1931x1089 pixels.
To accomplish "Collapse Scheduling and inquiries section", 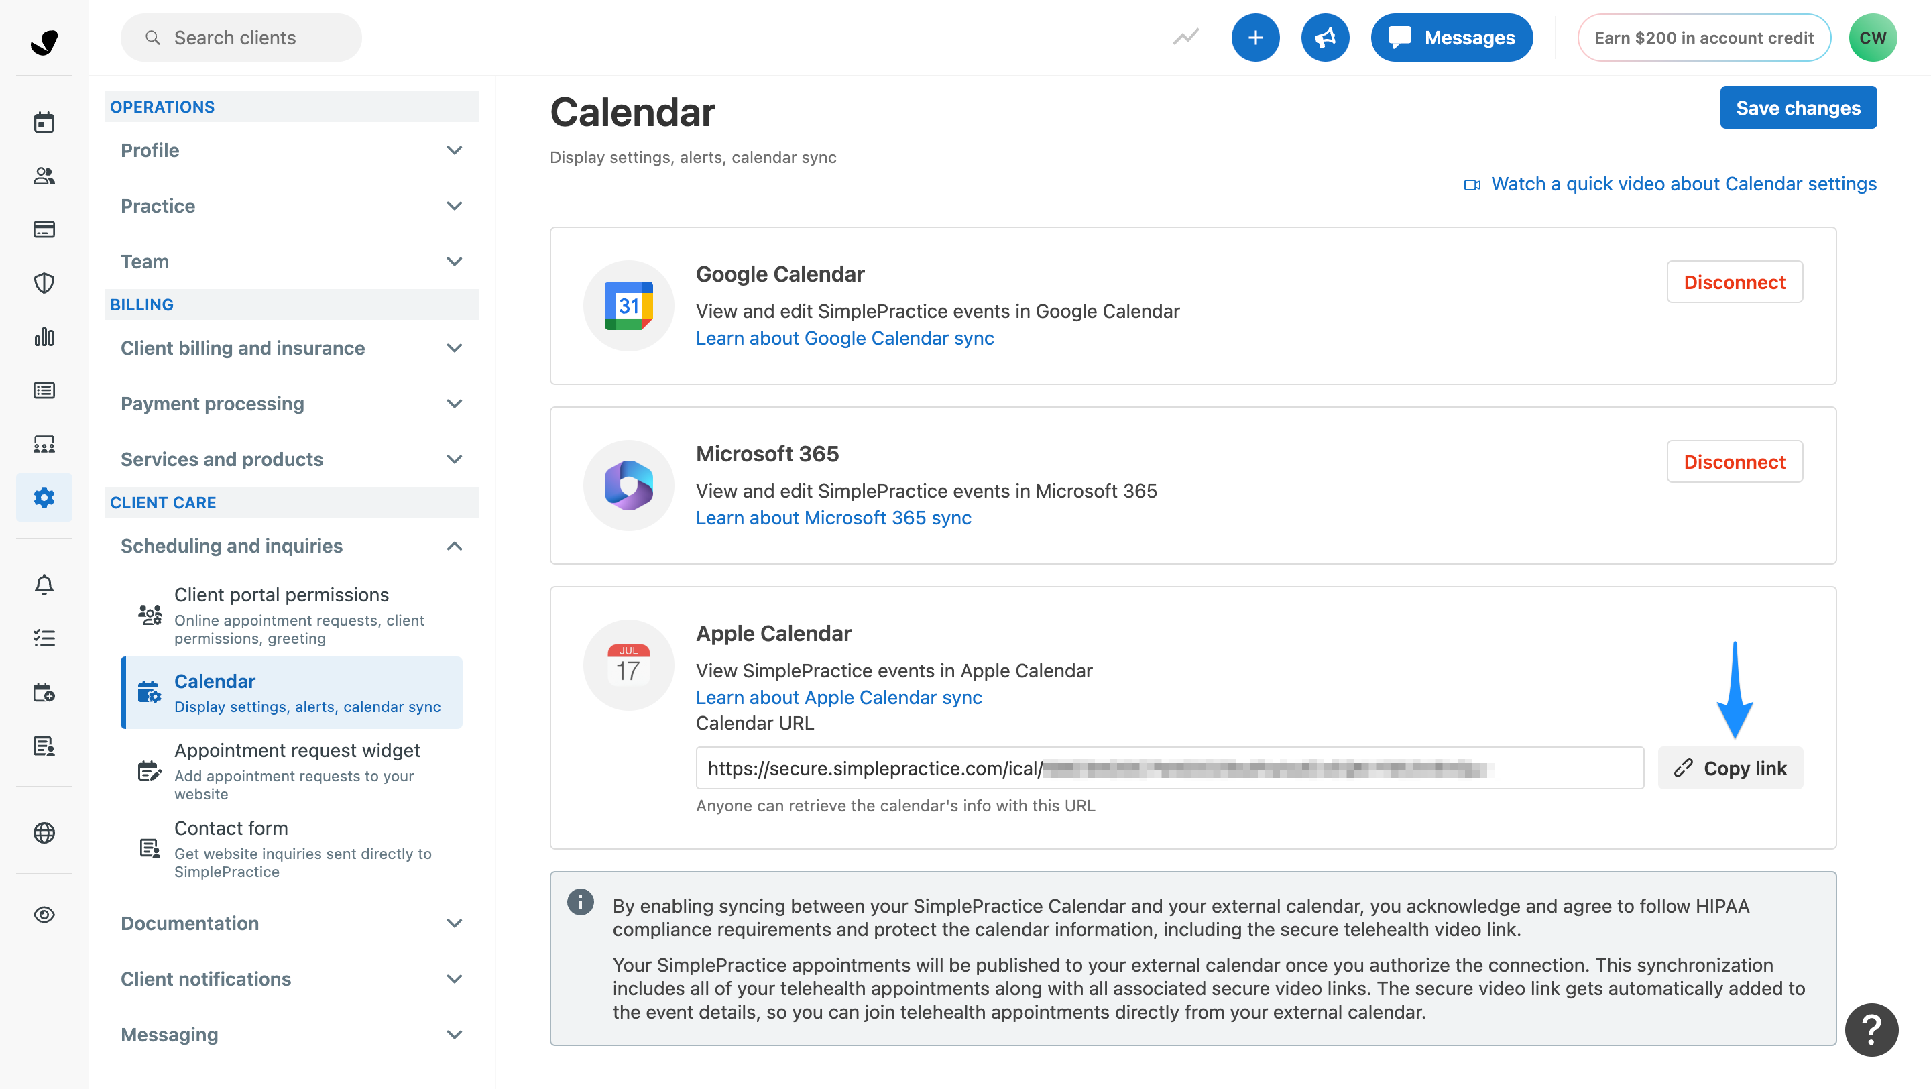I will [292, 546].
